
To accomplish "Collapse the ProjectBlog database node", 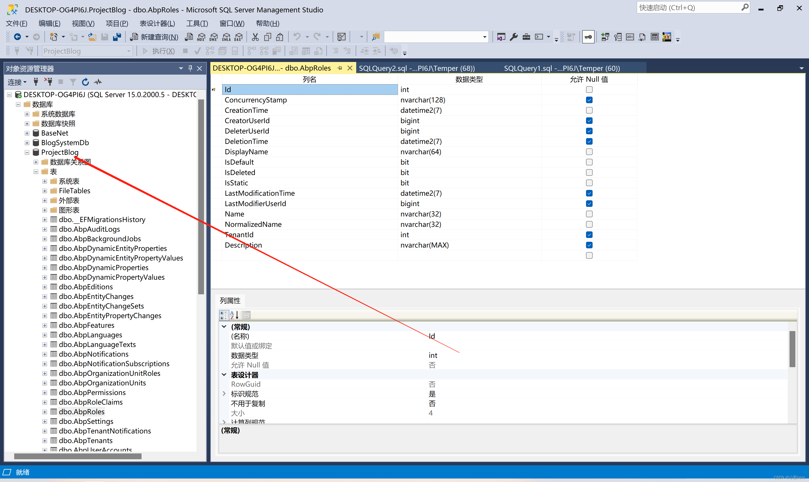I will tap(27, 152).
